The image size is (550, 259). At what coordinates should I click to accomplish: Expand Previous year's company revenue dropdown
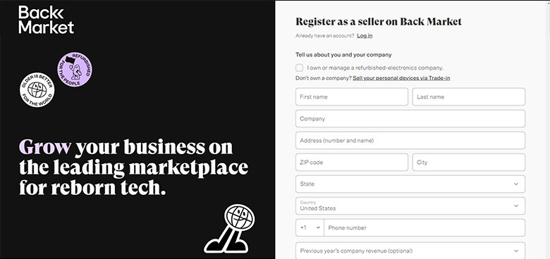pyautogui.click(x=410, y=251)
